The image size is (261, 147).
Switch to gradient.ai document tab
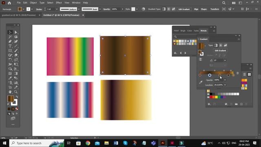(x=19, y=15)
